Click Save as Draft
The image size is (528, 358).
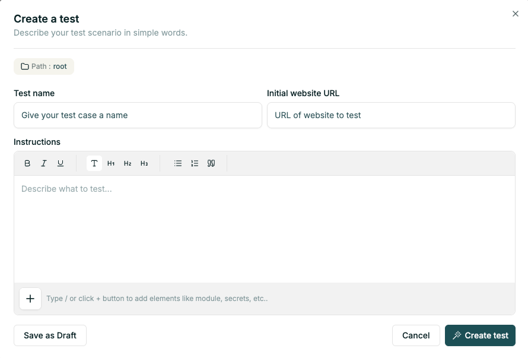pos(50,335)
